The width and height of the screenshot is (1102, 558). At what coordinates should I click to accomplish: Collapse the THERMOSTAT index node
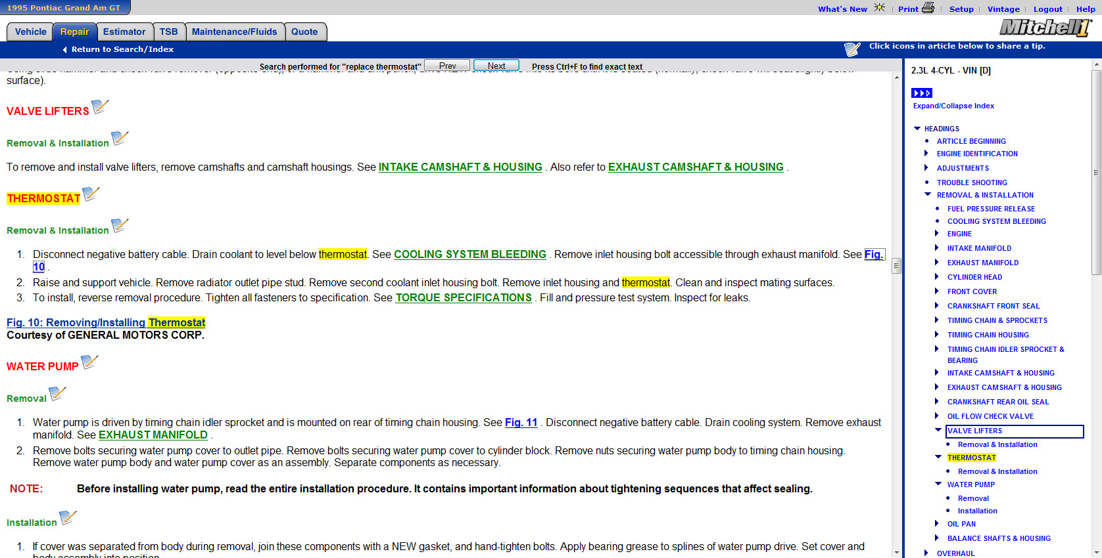point(938,457)
